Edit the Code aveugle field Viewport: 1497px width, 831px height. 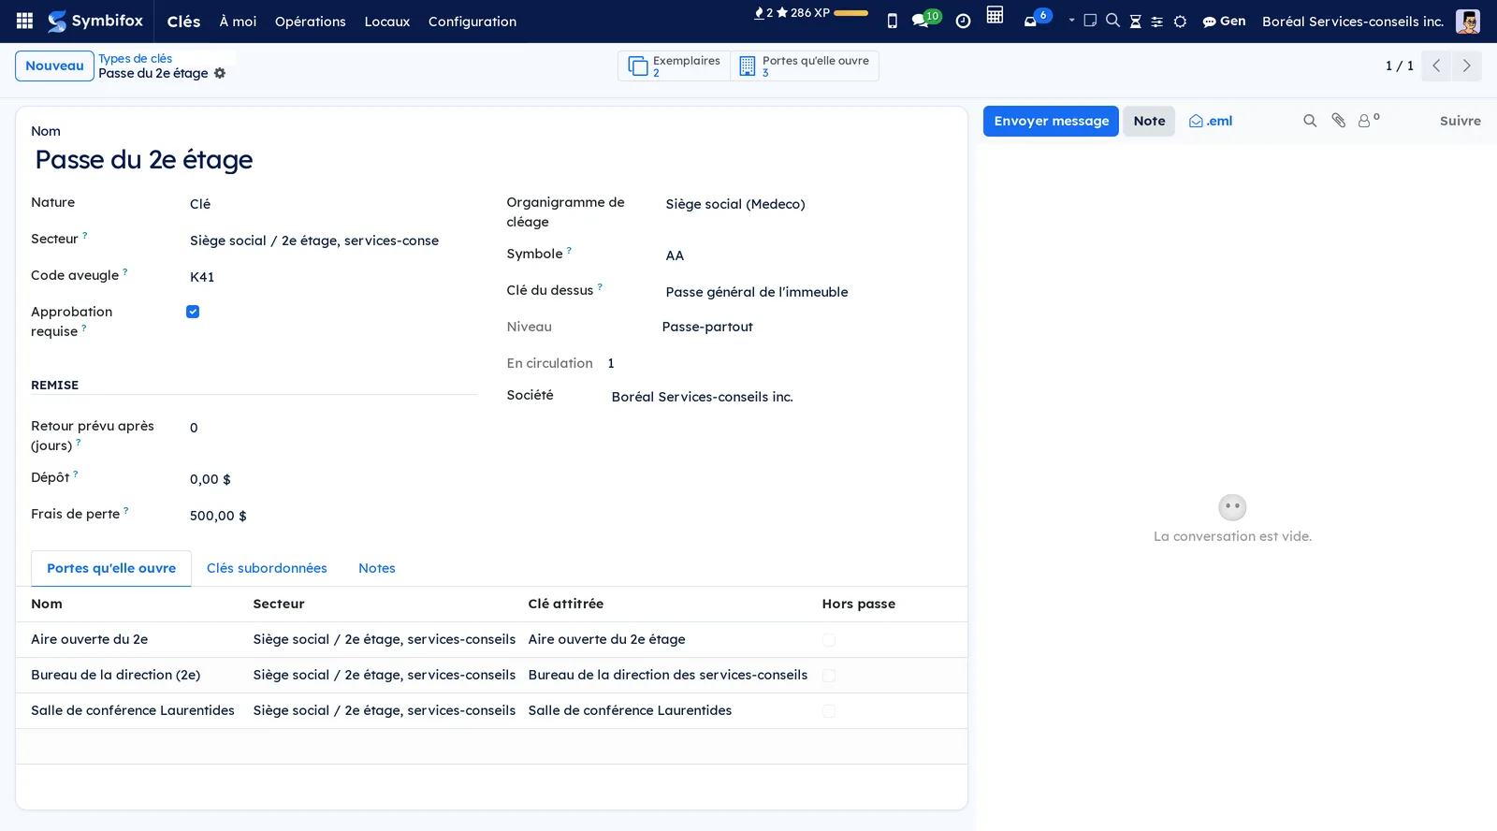click(x=332, y=277)
